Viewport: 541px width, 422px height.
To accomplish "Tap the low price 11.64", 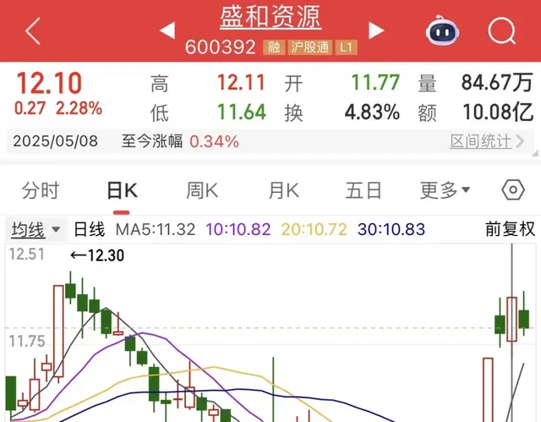I will [242, 112].
